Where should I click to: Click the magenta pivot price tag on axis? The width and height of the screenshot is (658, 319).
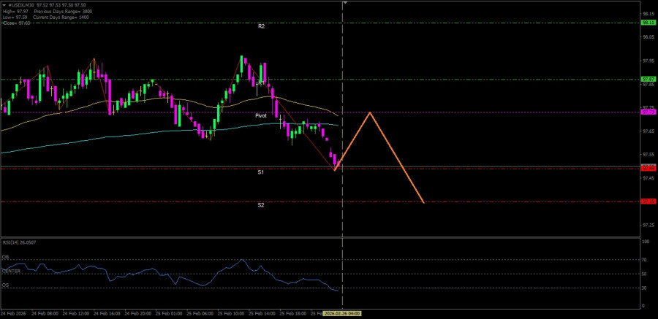pos(648,112)
